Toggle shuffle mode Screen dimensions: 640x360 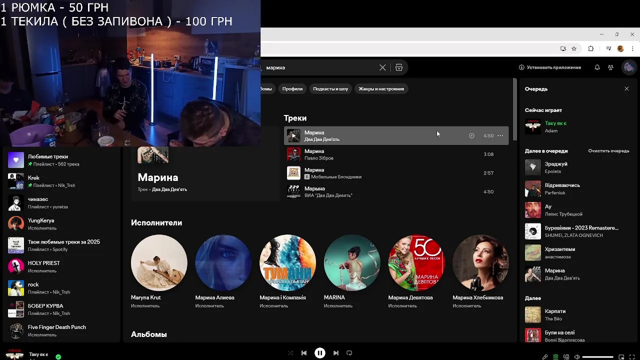point(290,353)
